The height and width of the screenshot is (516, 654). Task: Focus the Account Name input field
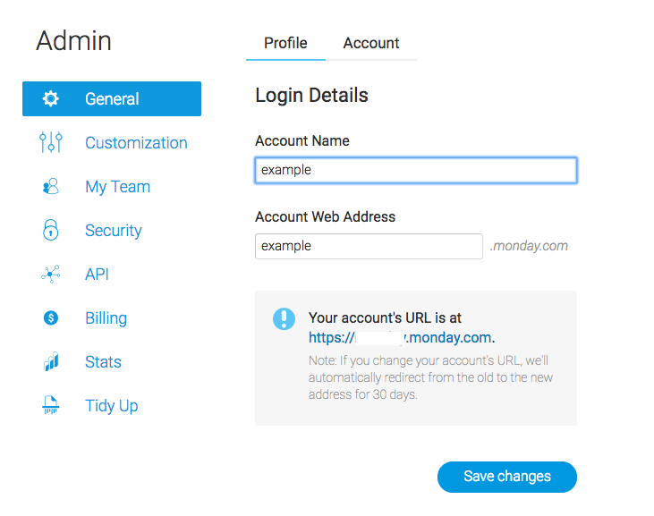coord(416,170)
